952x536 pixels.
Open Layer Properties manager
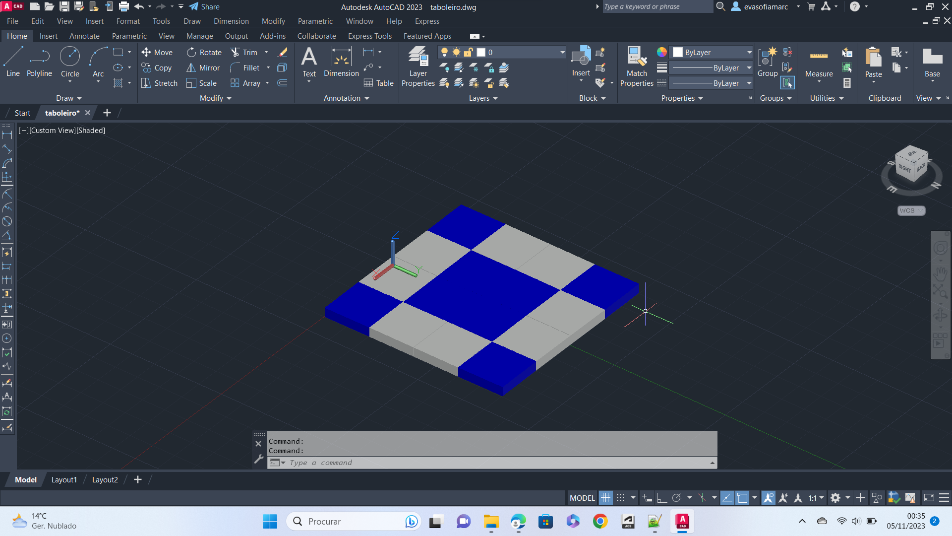click(x=418, y=67)
